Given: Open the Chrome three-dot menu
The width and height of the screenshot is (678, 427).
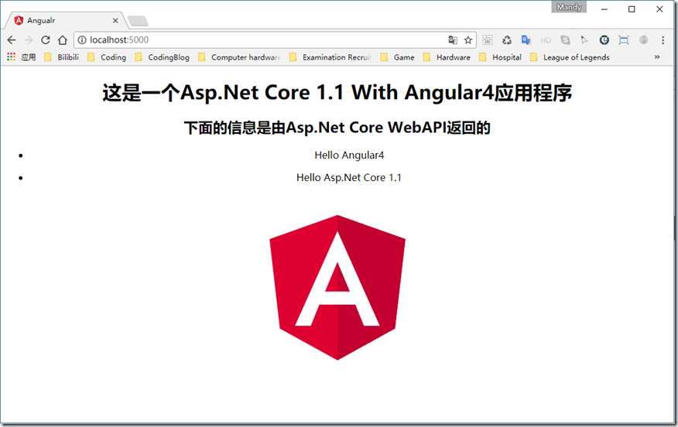Looking at the screenshot, I should click(x=663, y=40).
